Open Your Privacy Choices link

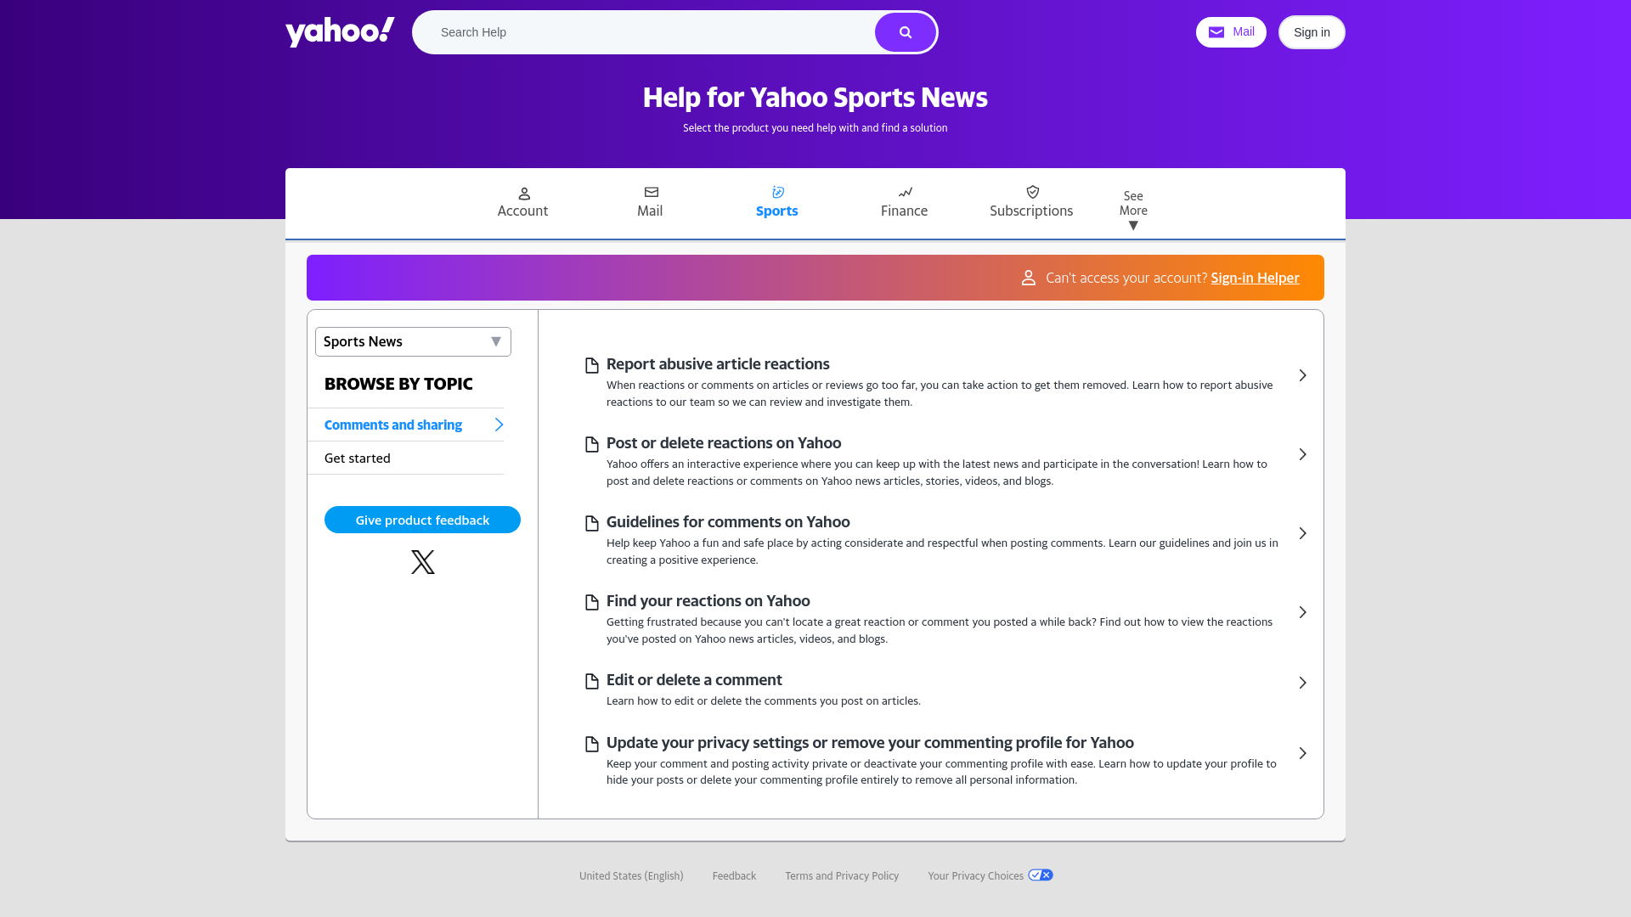pos(975,875)
